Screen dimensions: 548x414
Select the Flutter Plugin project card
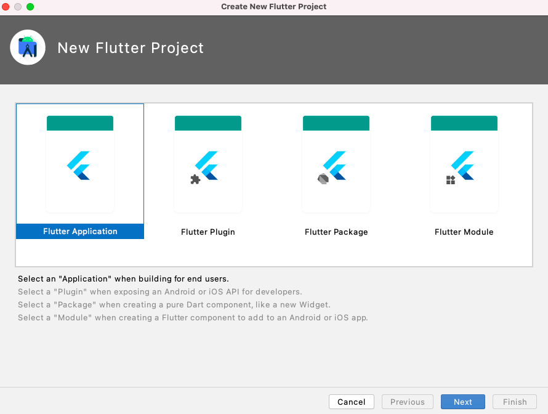pyautogui.click(x=208, y=163)
